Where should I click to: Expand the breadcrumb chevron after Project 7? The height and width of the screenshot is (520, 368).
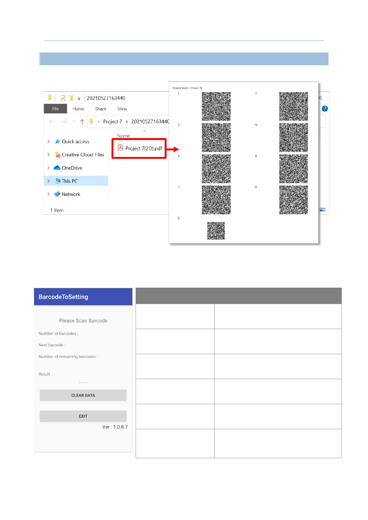pos(127,122)
